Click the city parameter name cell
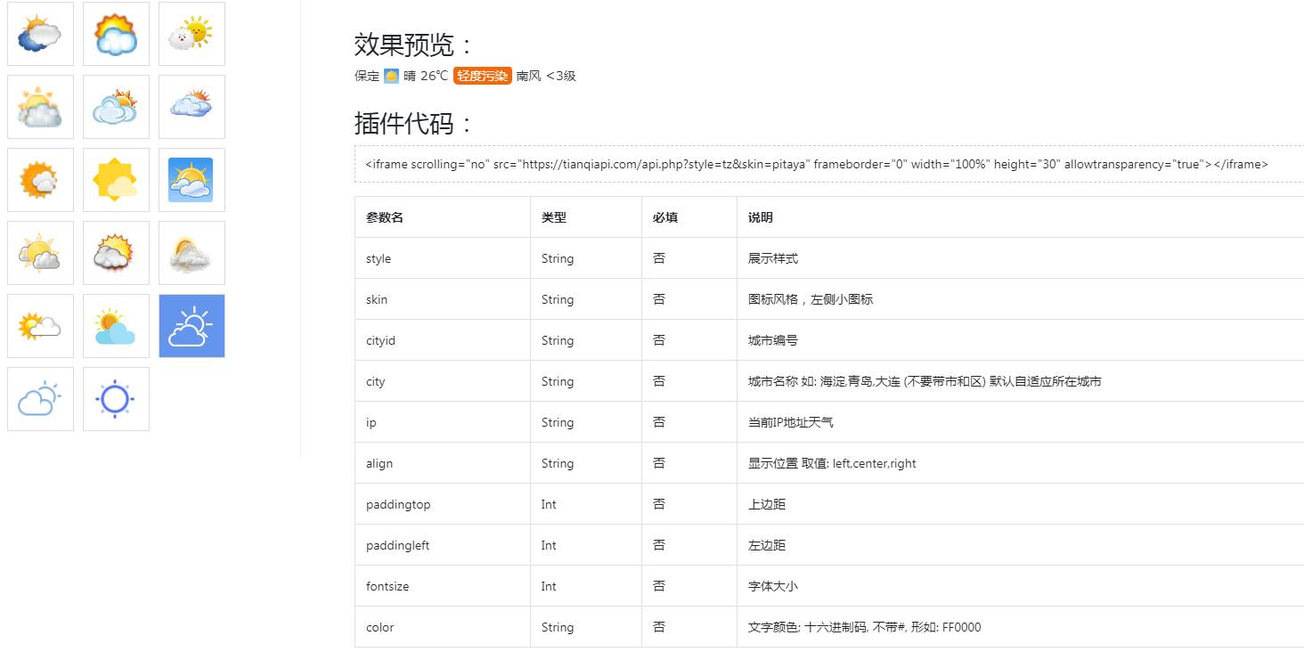1304x660 pixels. tap(443, 381)
